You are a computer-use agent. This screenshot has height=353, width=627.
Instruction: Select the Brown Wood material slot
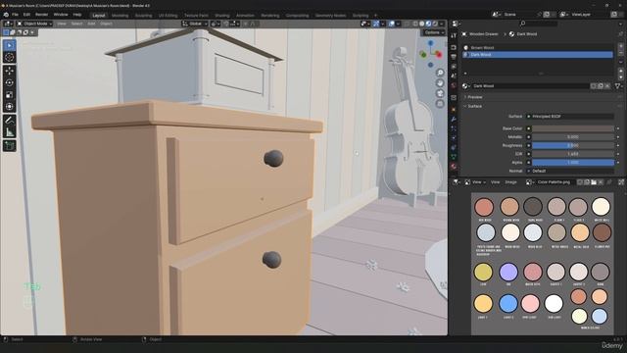click(538, 48)
